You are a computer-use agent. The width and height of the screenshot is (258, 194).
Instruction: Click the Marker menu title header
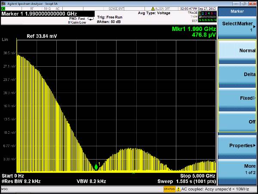[x=237, y=11]
